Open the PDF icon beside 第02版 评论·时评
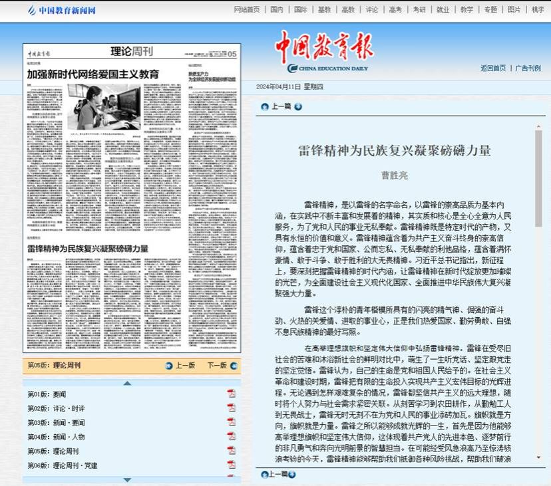The width and height of the screenshot is (551, 486). coord(231,408)
